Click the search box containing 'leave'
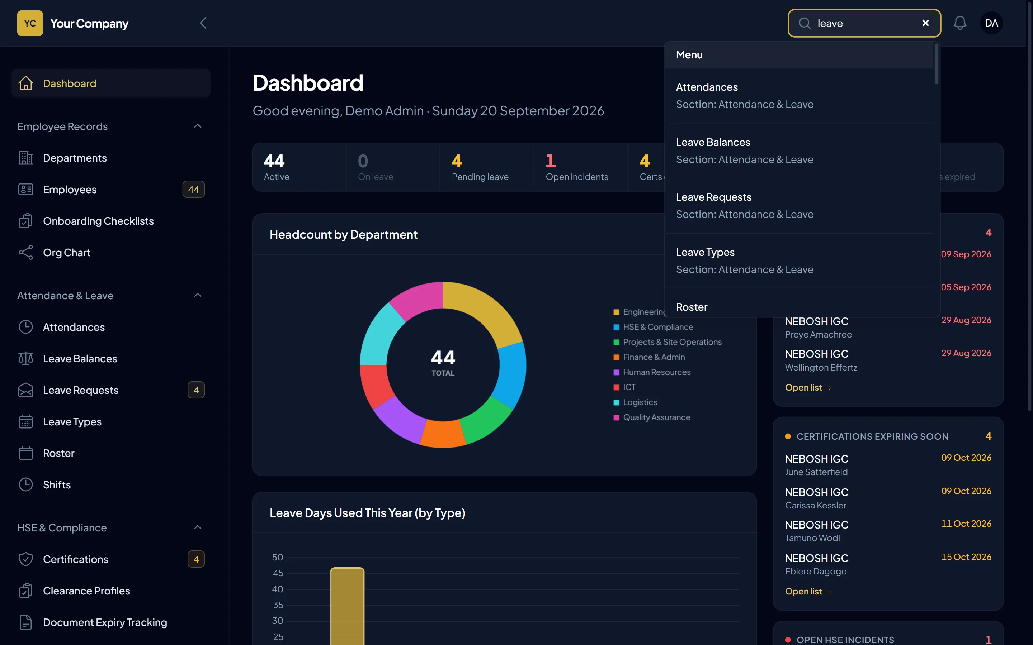This screenshot has width=1033, height=645. click(x=864, y=23)
